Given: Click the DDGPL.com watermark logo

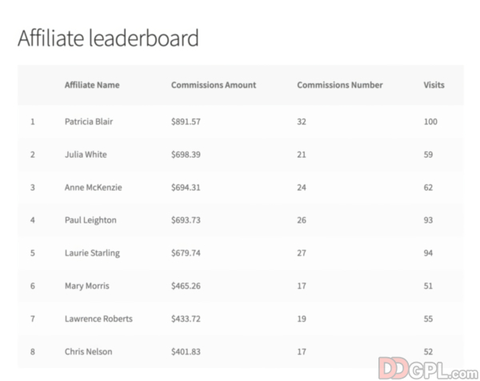Looking at the screenshot, I should pyautogui.click(x=427, y=367).
